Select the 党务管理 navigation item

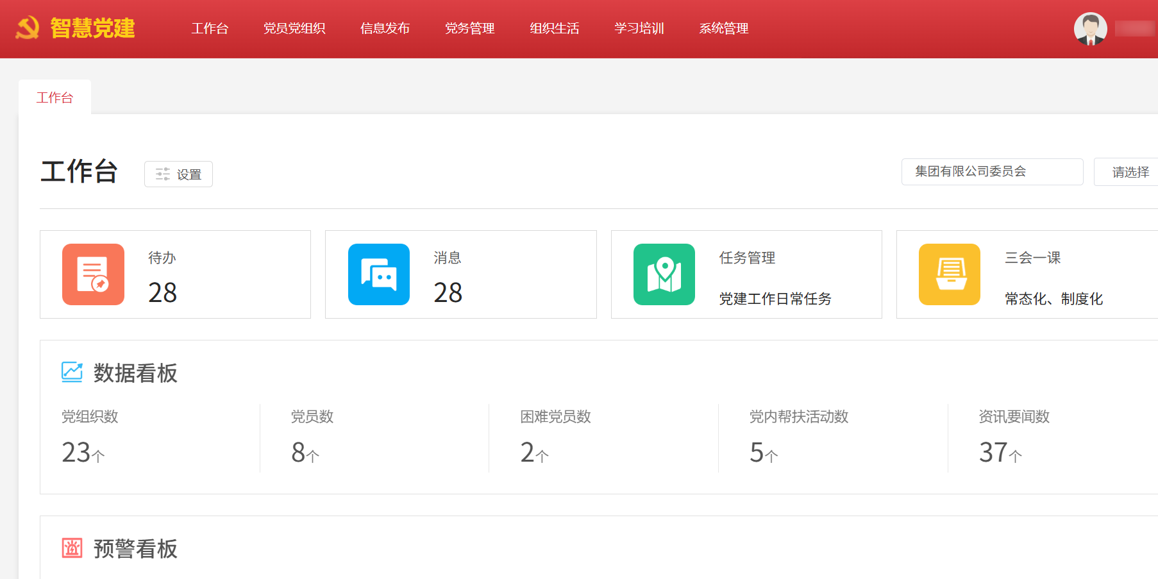click(x=469, y=29)
